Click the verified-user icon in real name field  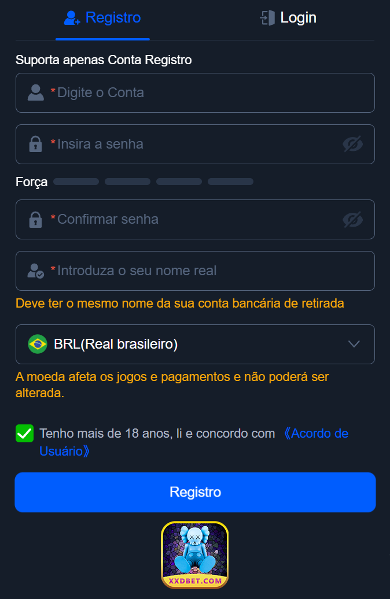pyautogui.click(x=35, y=271)
